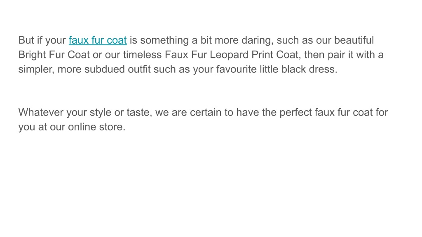Viewport: 422px width, 237px height.
Task: Click the word 'favourite'
Action: 237,69
